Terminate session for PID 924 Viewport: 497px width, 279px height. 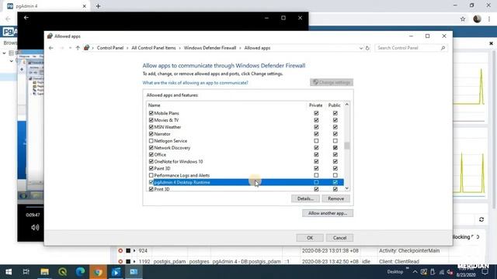[120, 251]
